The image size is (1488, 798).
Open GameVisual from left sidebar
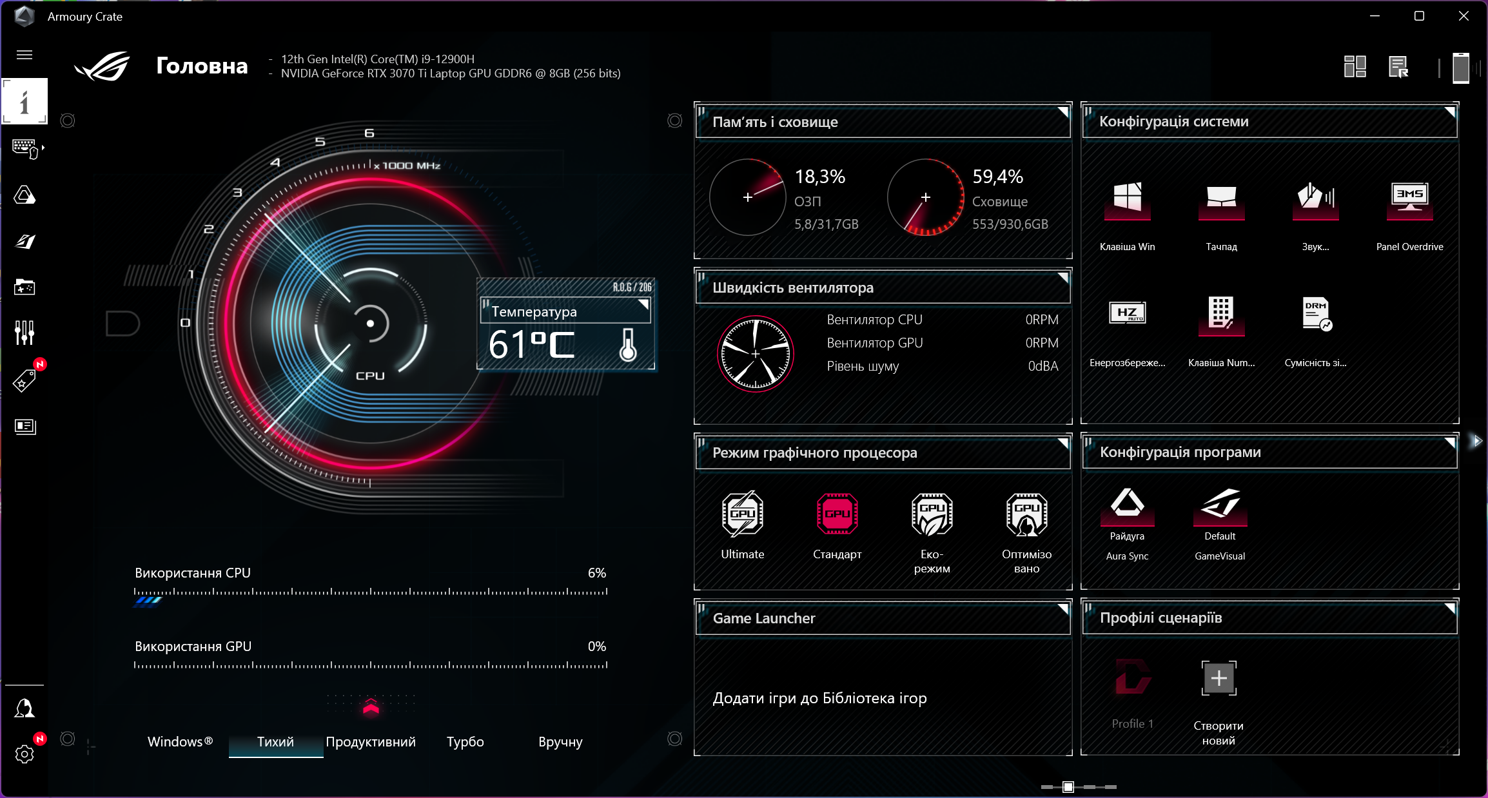(24, 242)
